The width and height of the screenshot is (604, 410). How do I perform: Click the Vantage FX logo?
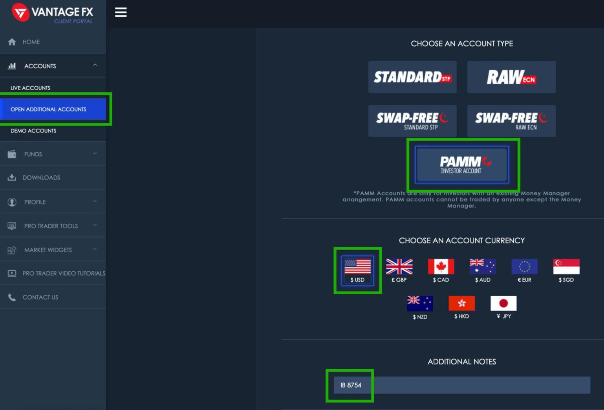pyautogui.click(x=52, y=13)
